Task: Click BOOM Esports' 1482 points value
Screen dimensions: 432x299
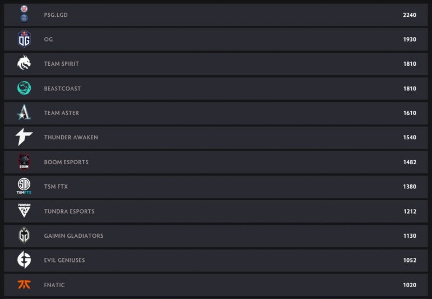Action: coord(410,162)
